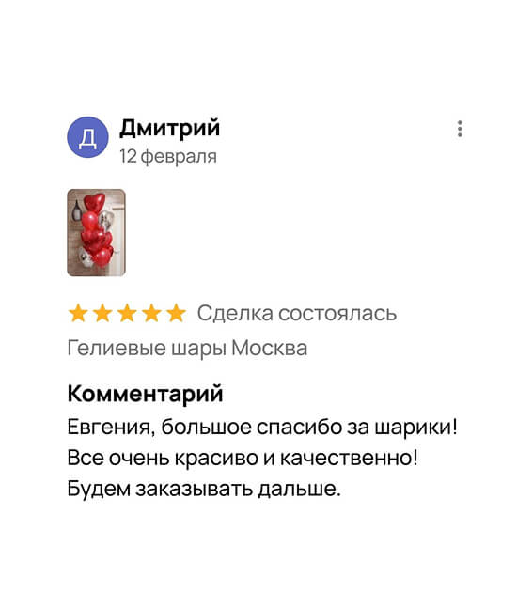517x592 pixels.
Task: Select the fourth rating star
Action: click(152, 313)
